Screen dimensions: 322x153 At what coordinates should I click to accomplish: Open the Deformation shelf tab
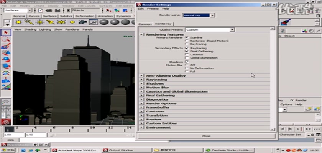[85, 16]
